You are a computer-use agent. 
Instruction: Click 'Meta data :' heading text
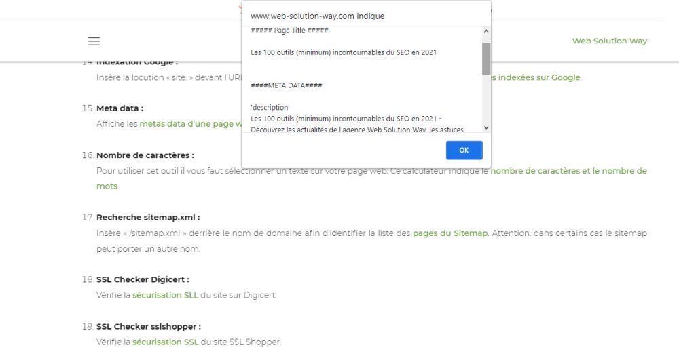(x=120, y=108)
